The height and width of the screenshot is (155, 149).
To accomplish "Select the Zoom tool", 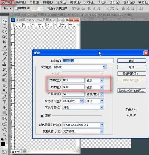I will point(4,135).
